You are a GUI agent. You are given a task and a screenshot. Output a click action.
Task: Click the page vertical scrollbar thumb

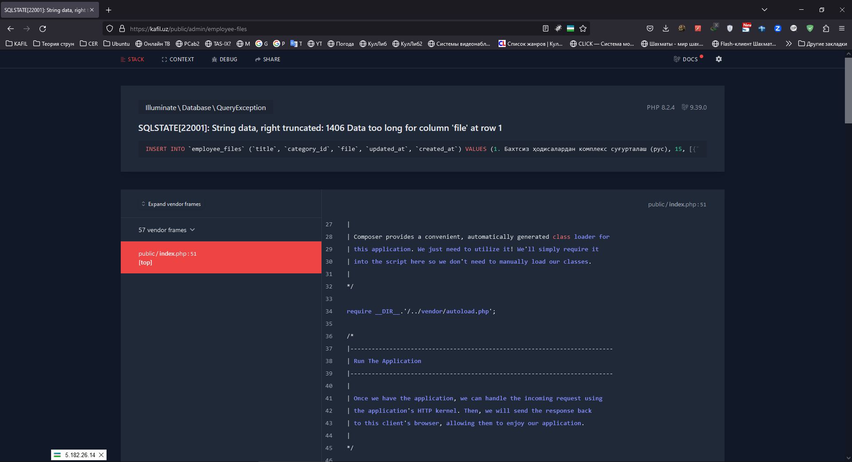[848, 90]
